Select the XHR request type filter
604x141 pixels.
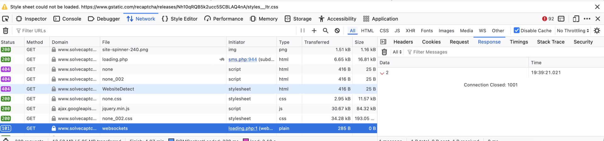coord(410,31)
